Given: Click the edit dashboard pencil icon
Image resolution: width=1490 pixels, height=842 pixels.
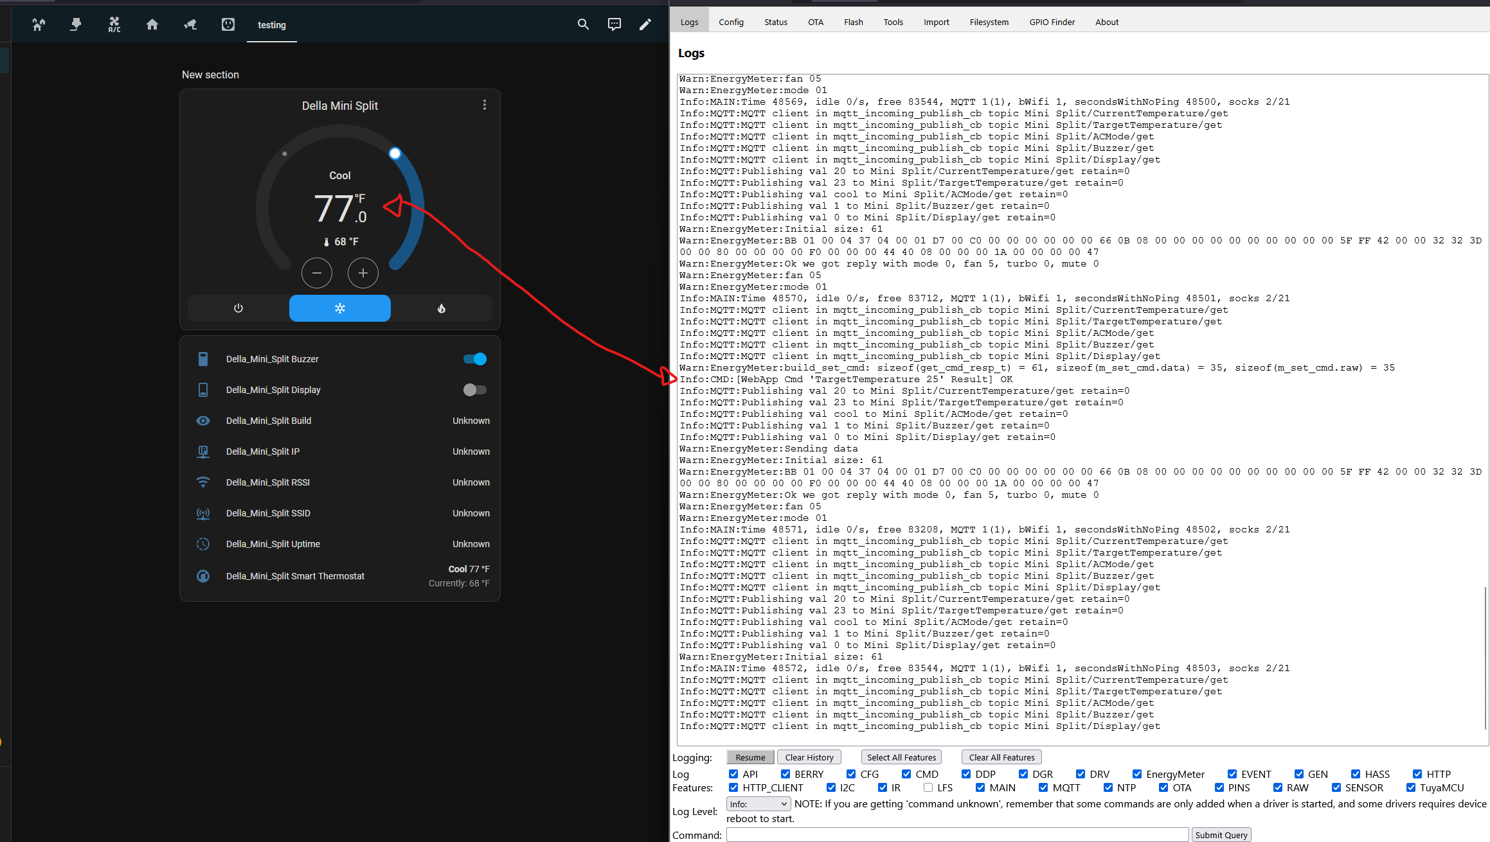Looking at the screenshot, I should [x=645, y=24].
